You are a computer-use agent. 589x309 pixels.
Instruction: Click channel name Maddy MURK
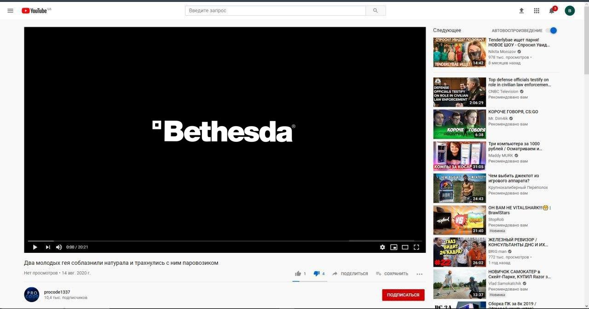click(501, 156)
